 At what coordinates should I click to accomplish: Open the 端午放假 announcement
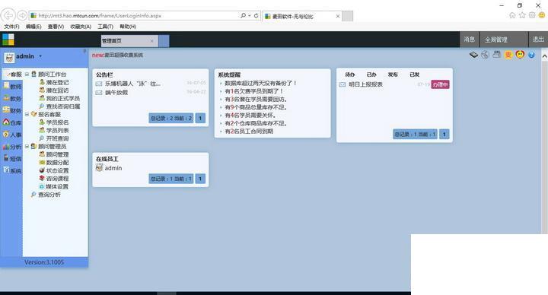click(x=116, y=93)
